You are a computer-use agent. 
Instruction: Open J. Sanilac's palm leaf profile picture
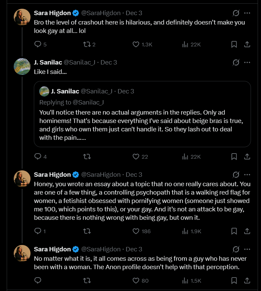point(22,67)
